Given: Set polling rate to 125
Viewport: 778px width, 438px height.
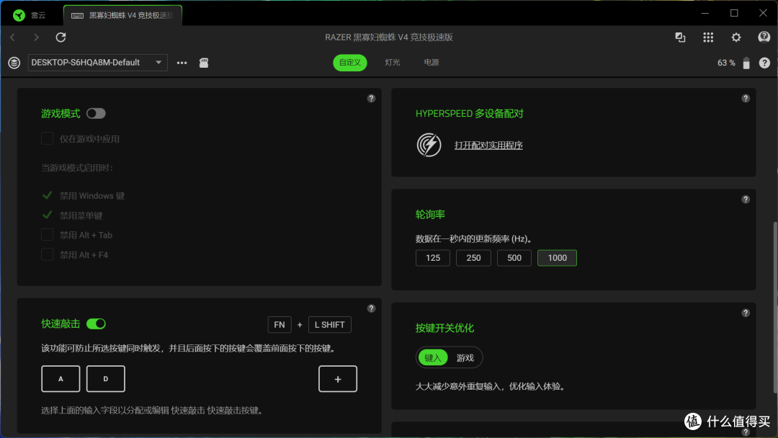Looking at the screenshot, I should pyautogui.click(x=433, y=258).
